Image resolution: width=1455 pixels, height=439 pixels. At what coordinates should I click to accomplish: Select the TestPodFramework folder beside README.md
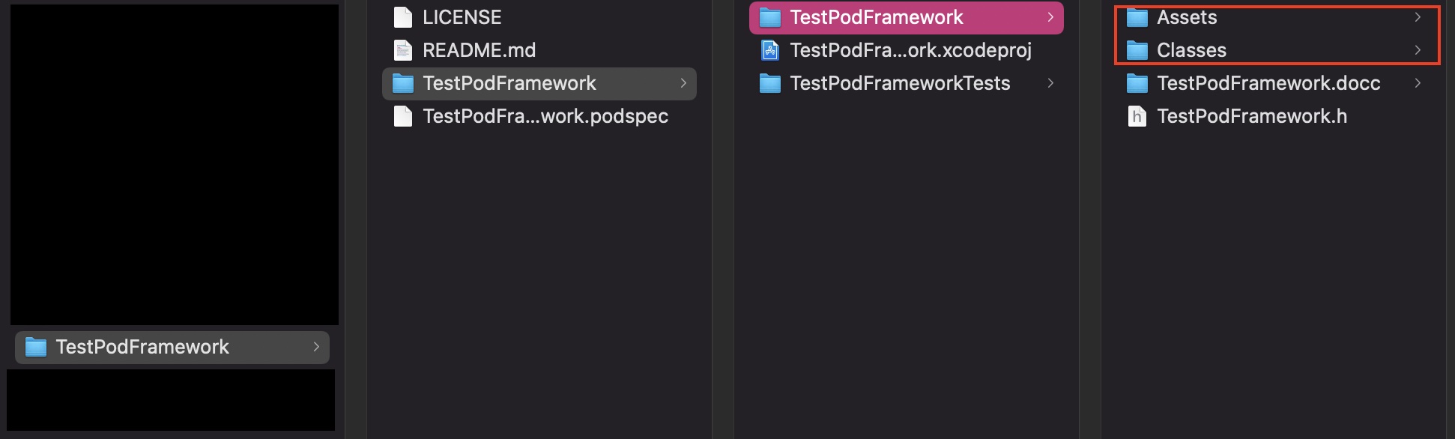point(509,83)
